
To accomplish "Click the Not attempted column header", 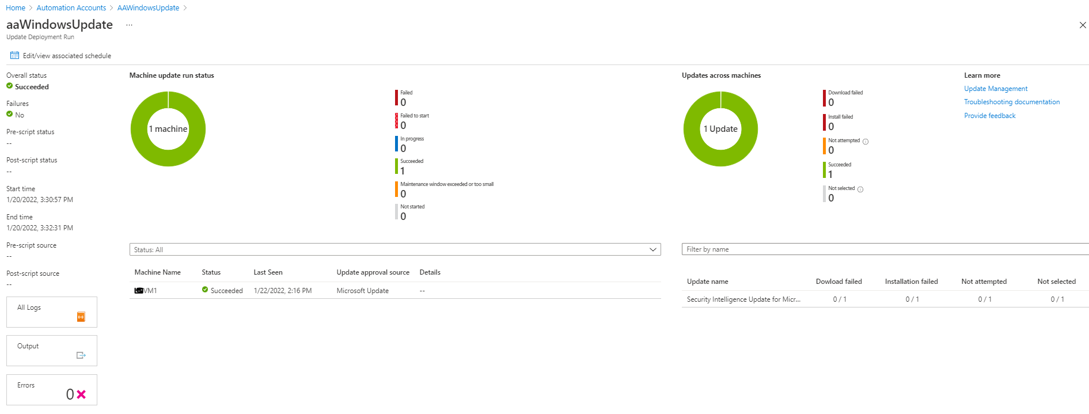I will click(x=984, y=282).
